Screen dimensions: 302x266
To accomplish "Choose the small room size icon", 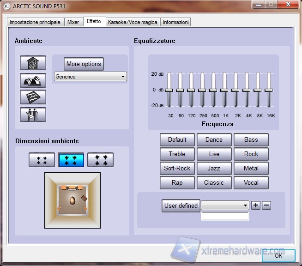I will click(x=42, y=160).
